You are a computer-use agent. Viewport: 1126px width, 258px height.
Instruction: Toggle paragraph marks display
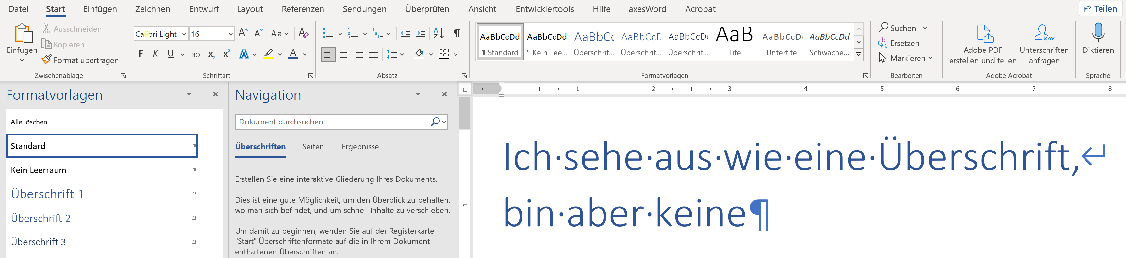(457, 34)
